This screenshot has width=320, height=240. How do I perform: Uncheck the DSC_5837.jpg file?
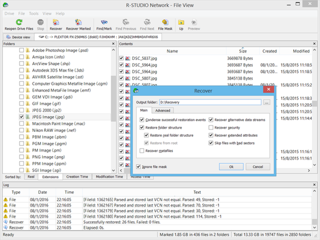121,58
